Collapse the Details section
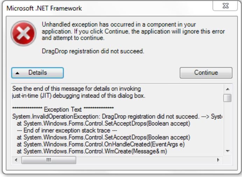 click(x=37, y=73)
